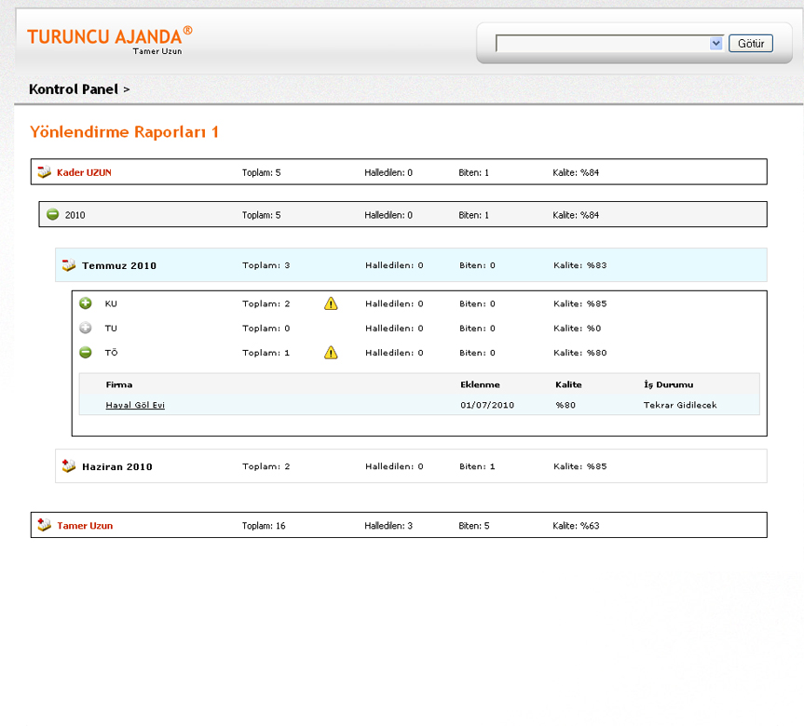
Task: Go to Kontrol Panel breadcrumb
Action: pos(74,89)
